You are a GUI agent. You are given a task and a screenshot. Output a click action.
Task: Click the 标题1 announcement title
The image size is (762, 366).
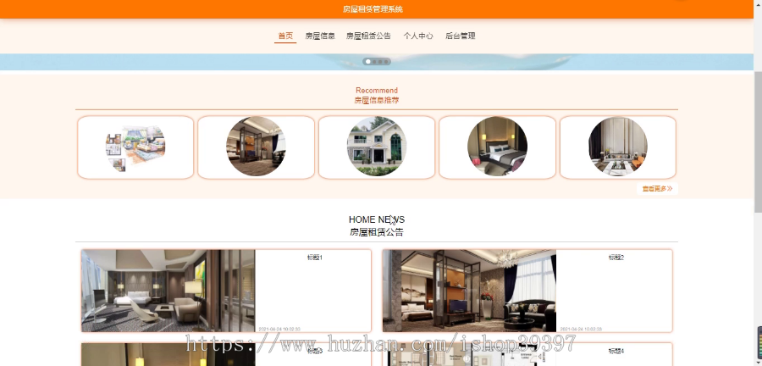[x=314, y=258]
